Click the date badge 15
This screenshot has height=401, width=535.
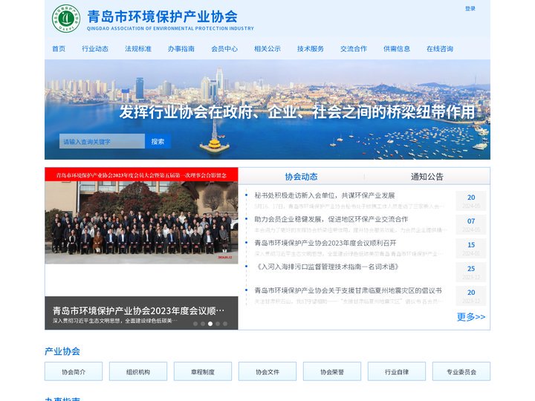(x=471, y=249)
